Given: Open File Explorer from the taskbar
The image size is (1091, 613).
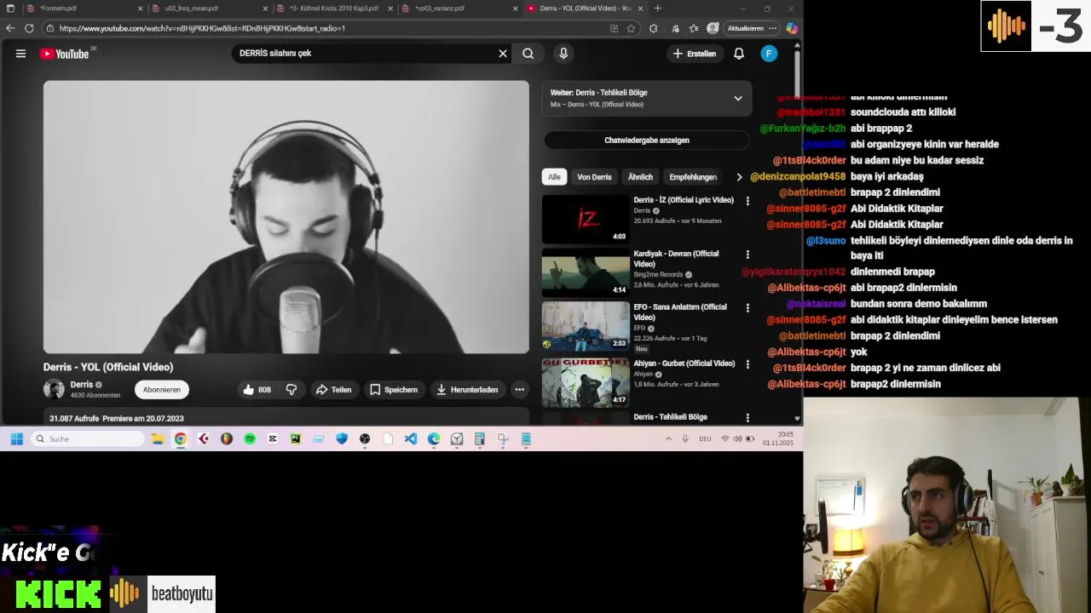Looking at the screenshot, I should click(x=158, y=439).
